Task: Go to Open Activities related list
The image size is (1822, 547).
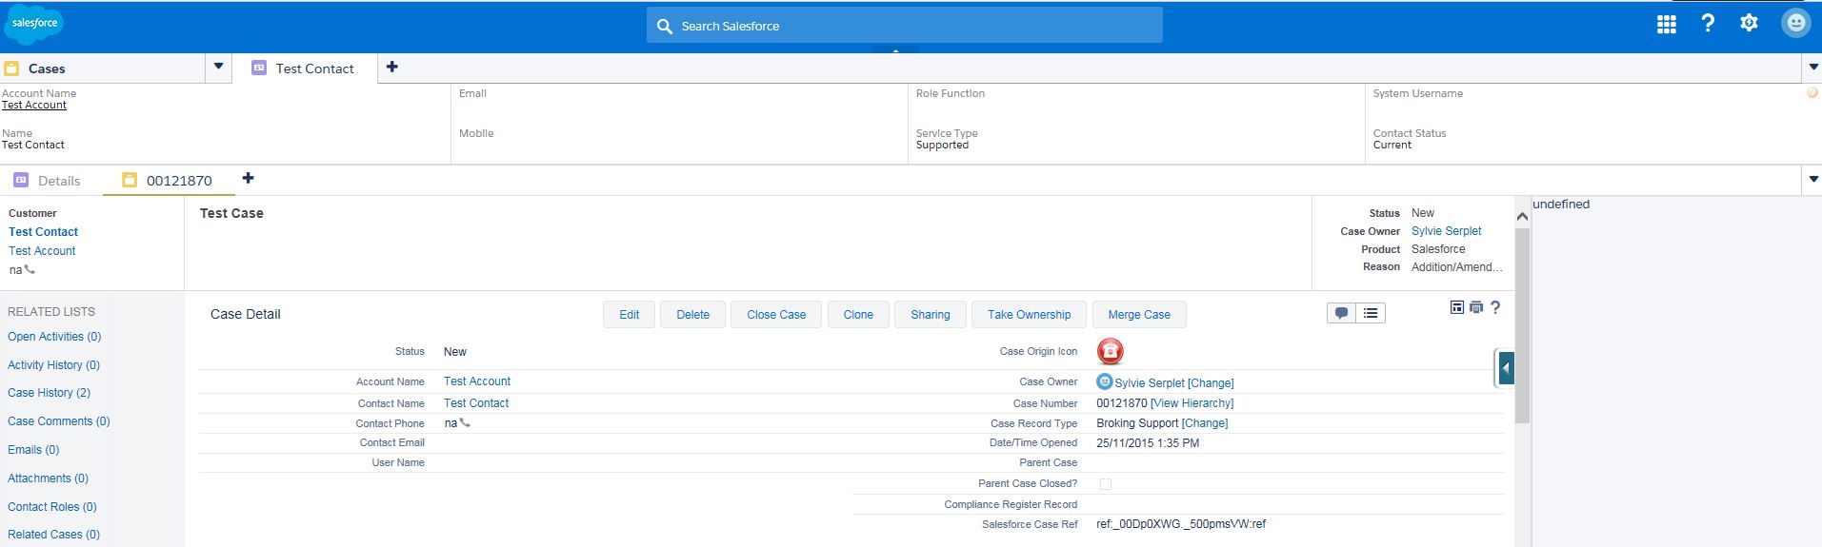Action: 54,337
